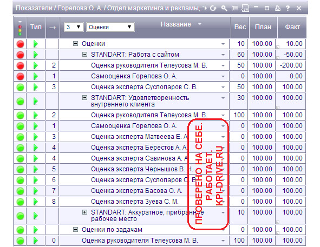Expand STANDART: Аккуратное, прибранное рабочее место
320x247 pixels.
[x=84, y=212]
